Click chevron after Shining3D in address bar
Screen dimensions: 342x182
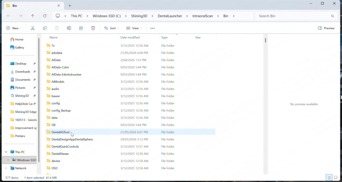152,16
